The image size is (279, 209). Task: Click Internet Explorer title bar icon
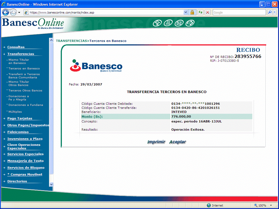point(3,4)
